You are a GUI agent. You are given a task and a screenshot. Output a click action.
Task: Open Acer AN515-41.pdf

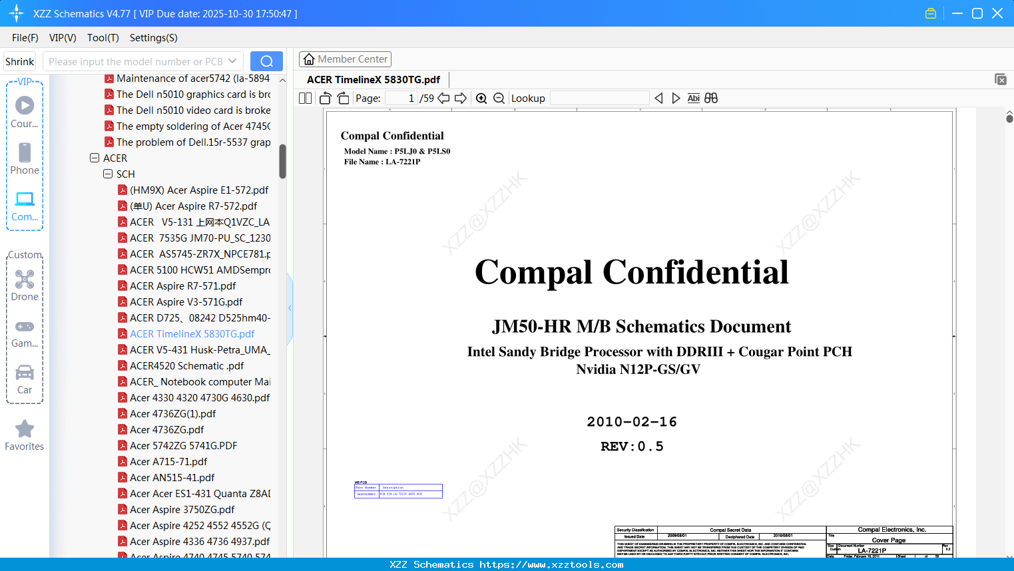point(172,478)
